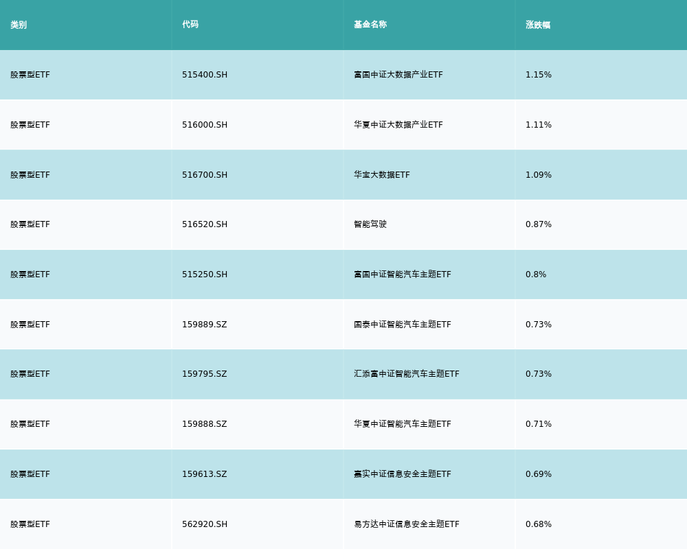Click 0.73% in the 159795.SZ row
The width and height of the screenshot is (687, 549).
click(539, 374)
